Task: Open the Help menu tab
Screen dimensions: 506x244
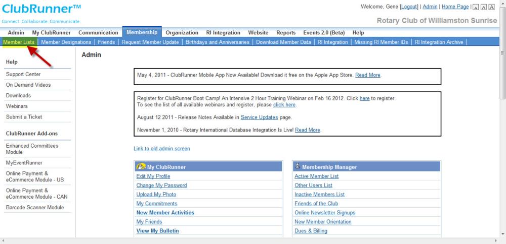Action: [x=358, y=32]
